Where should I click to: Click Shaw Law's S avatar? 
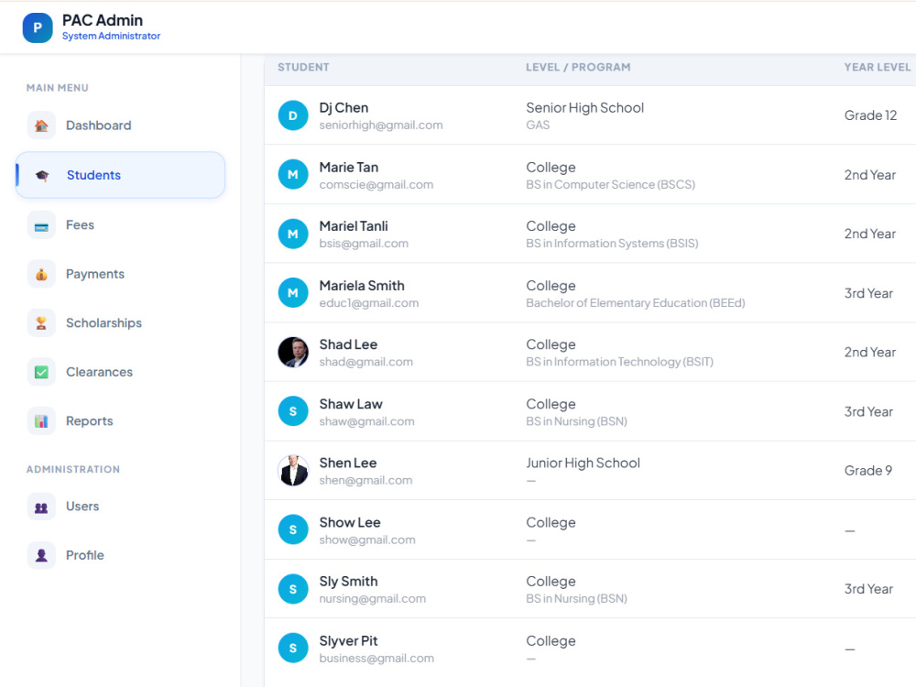click(293, 411)
